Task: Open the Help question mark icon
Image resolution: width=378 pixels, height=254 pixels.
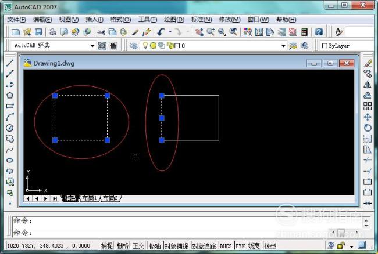Action: [x=319, y=32]
